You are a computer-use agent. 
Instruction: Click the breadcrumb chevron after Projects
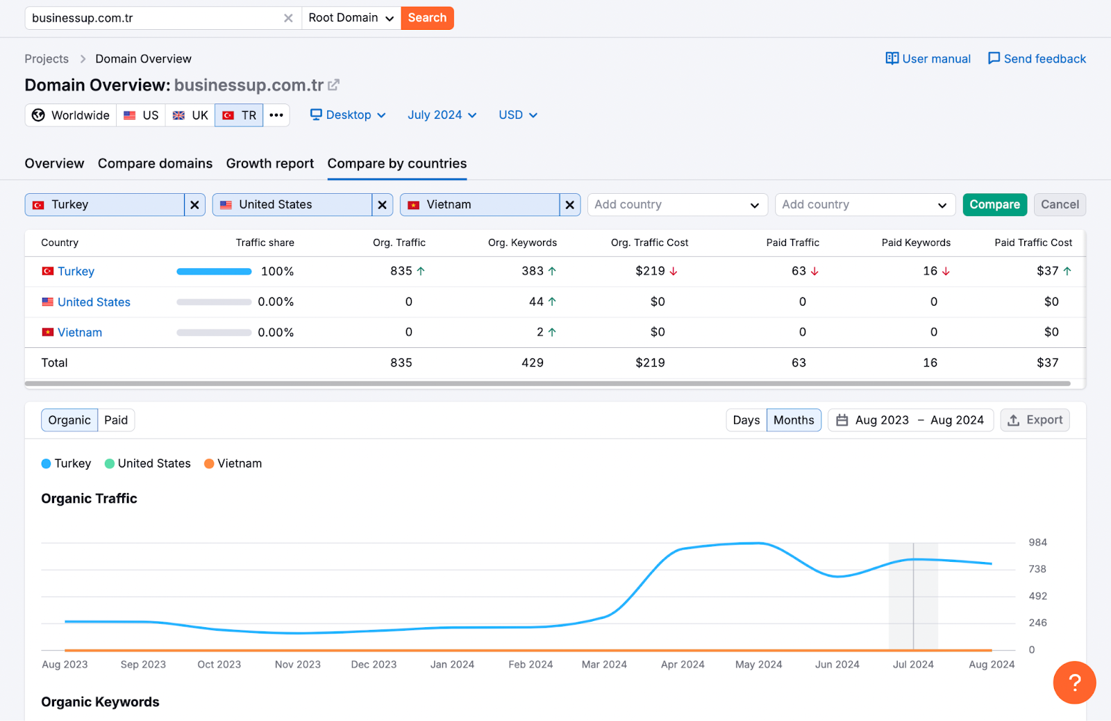point(83,59)
